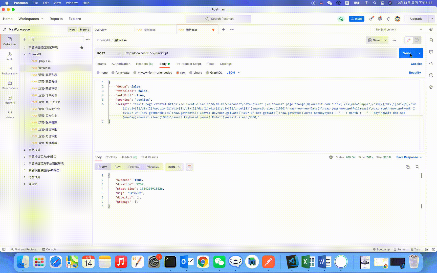Click the Import button
The image size is (437, 273).
[84, 30]
